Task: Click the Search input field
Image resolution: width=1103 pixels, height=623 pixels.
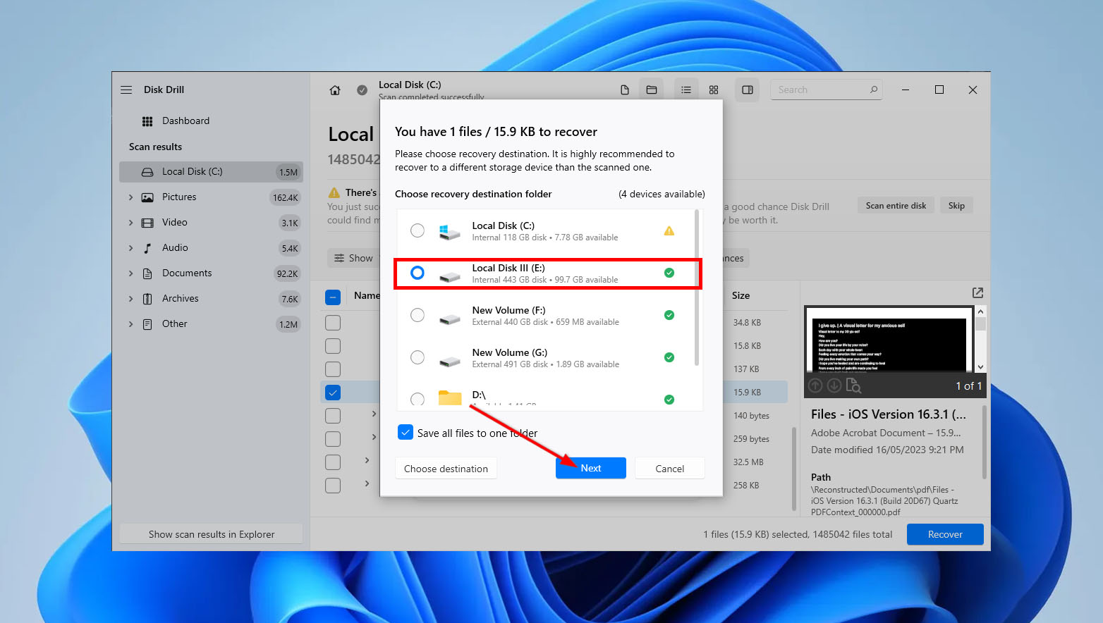Action: [x=822, y=90]
